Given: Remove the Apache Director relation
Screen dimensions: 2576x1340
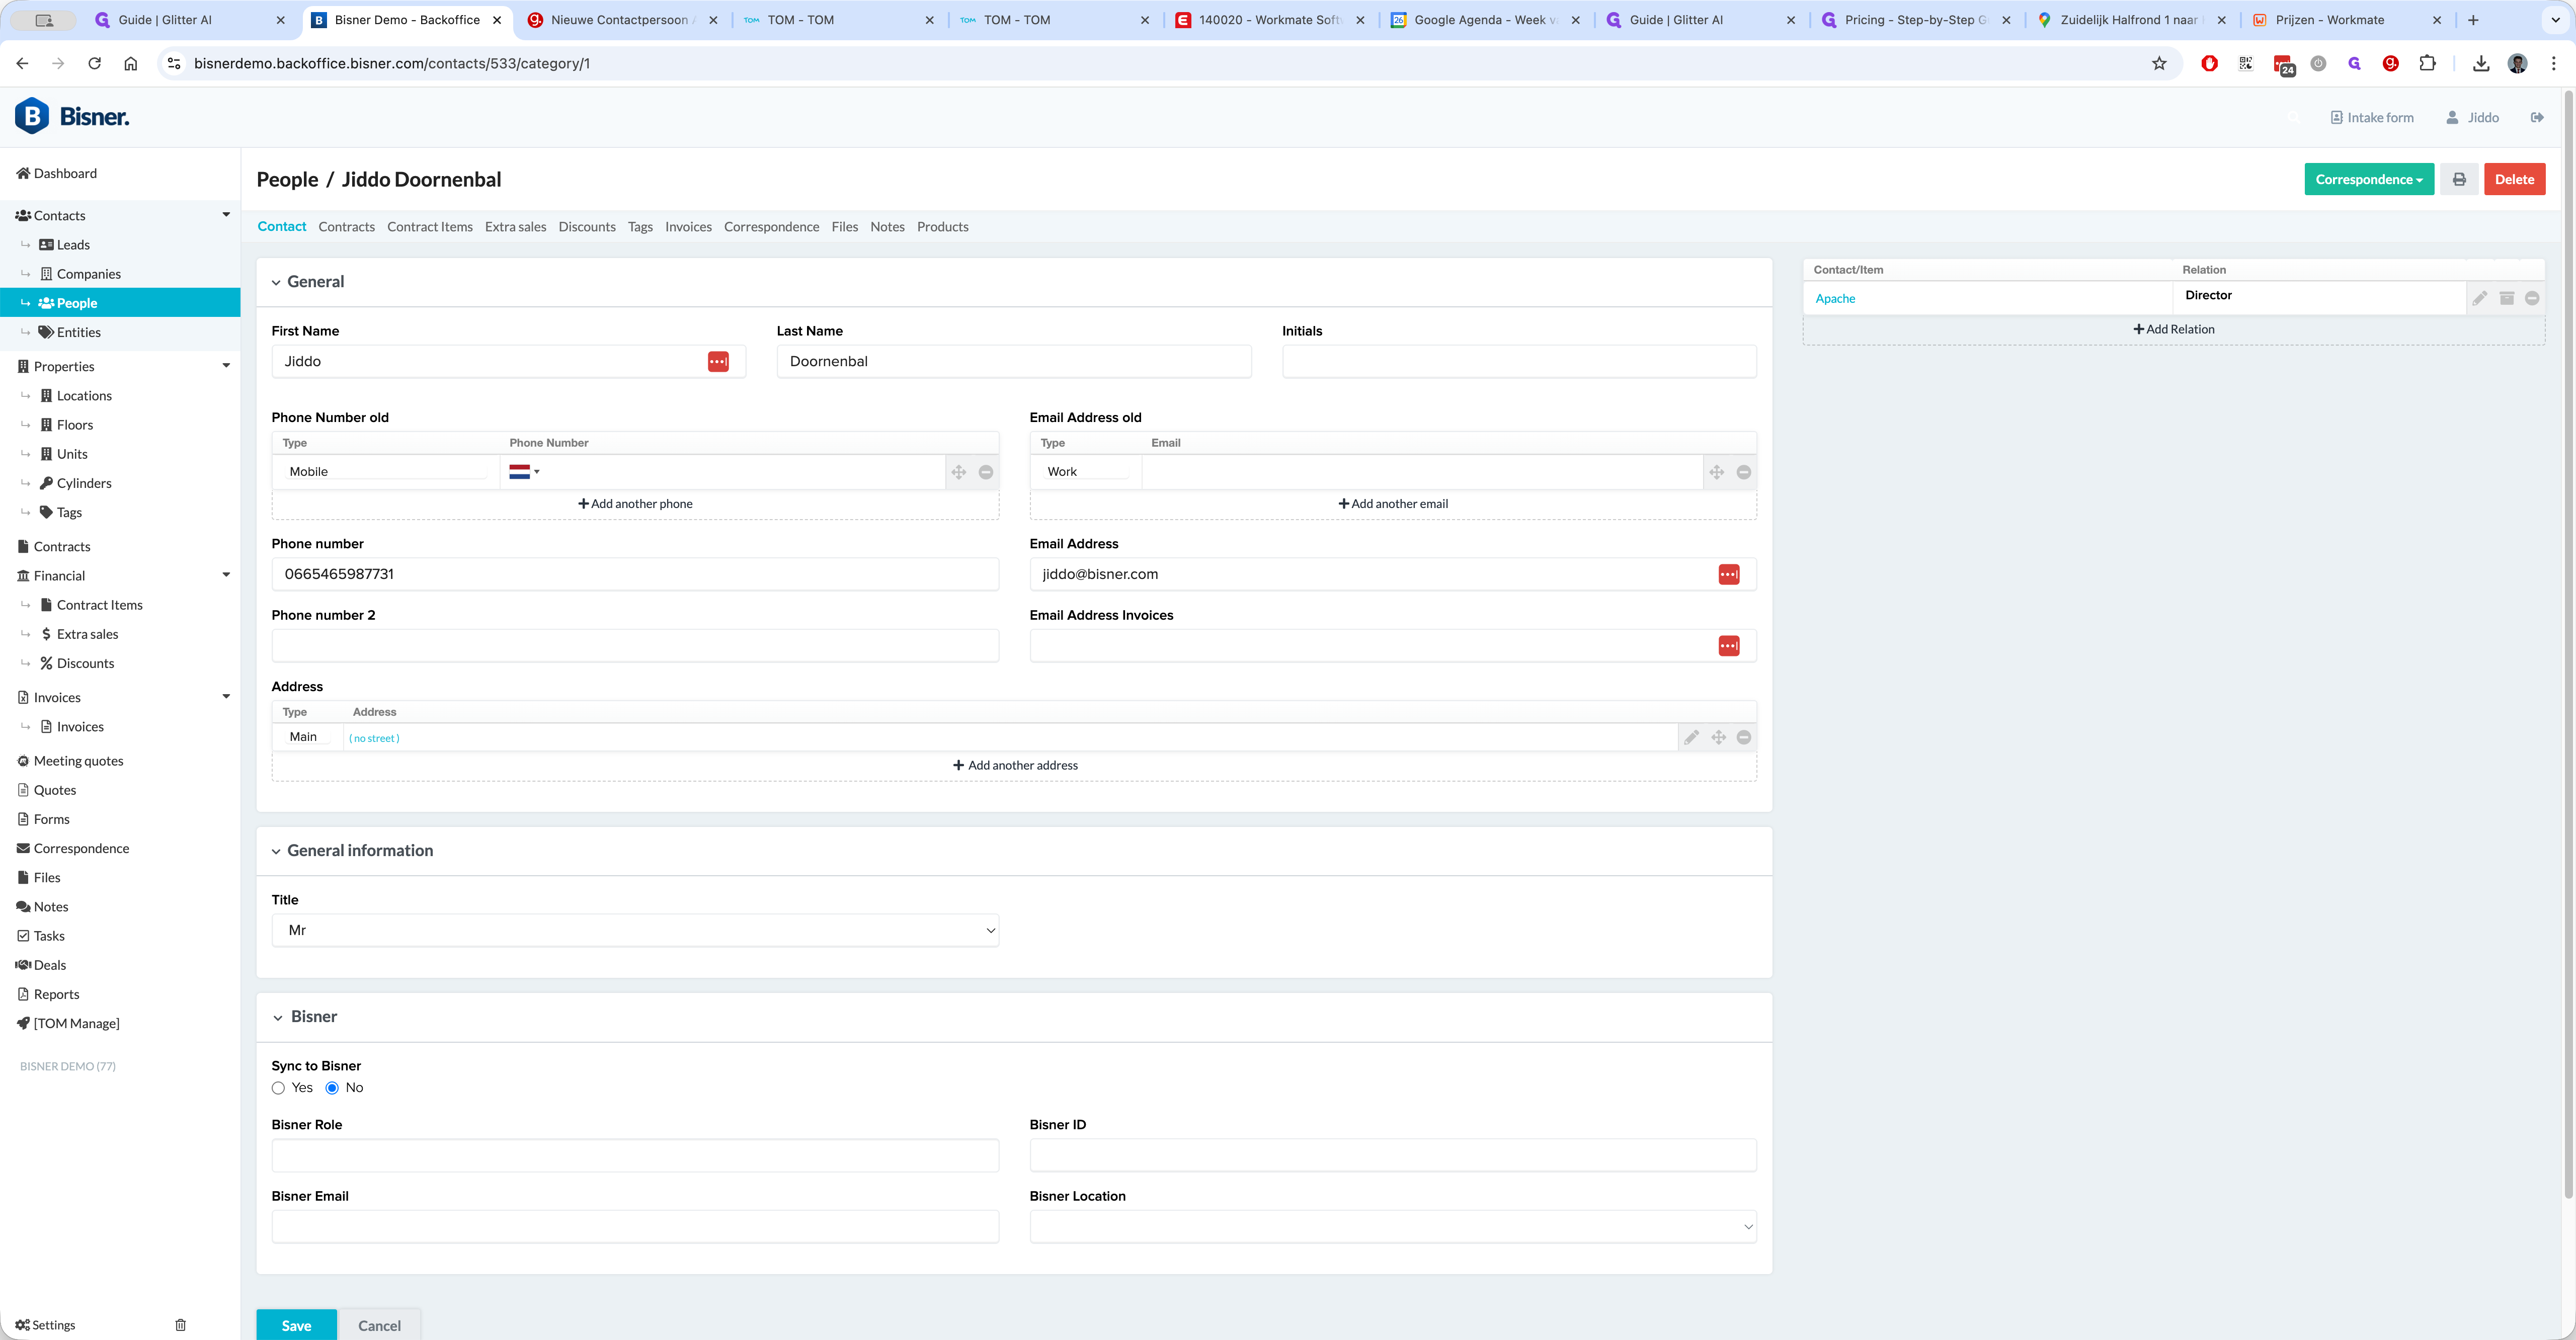Looking at the screenshot, I should [2532, 298].
